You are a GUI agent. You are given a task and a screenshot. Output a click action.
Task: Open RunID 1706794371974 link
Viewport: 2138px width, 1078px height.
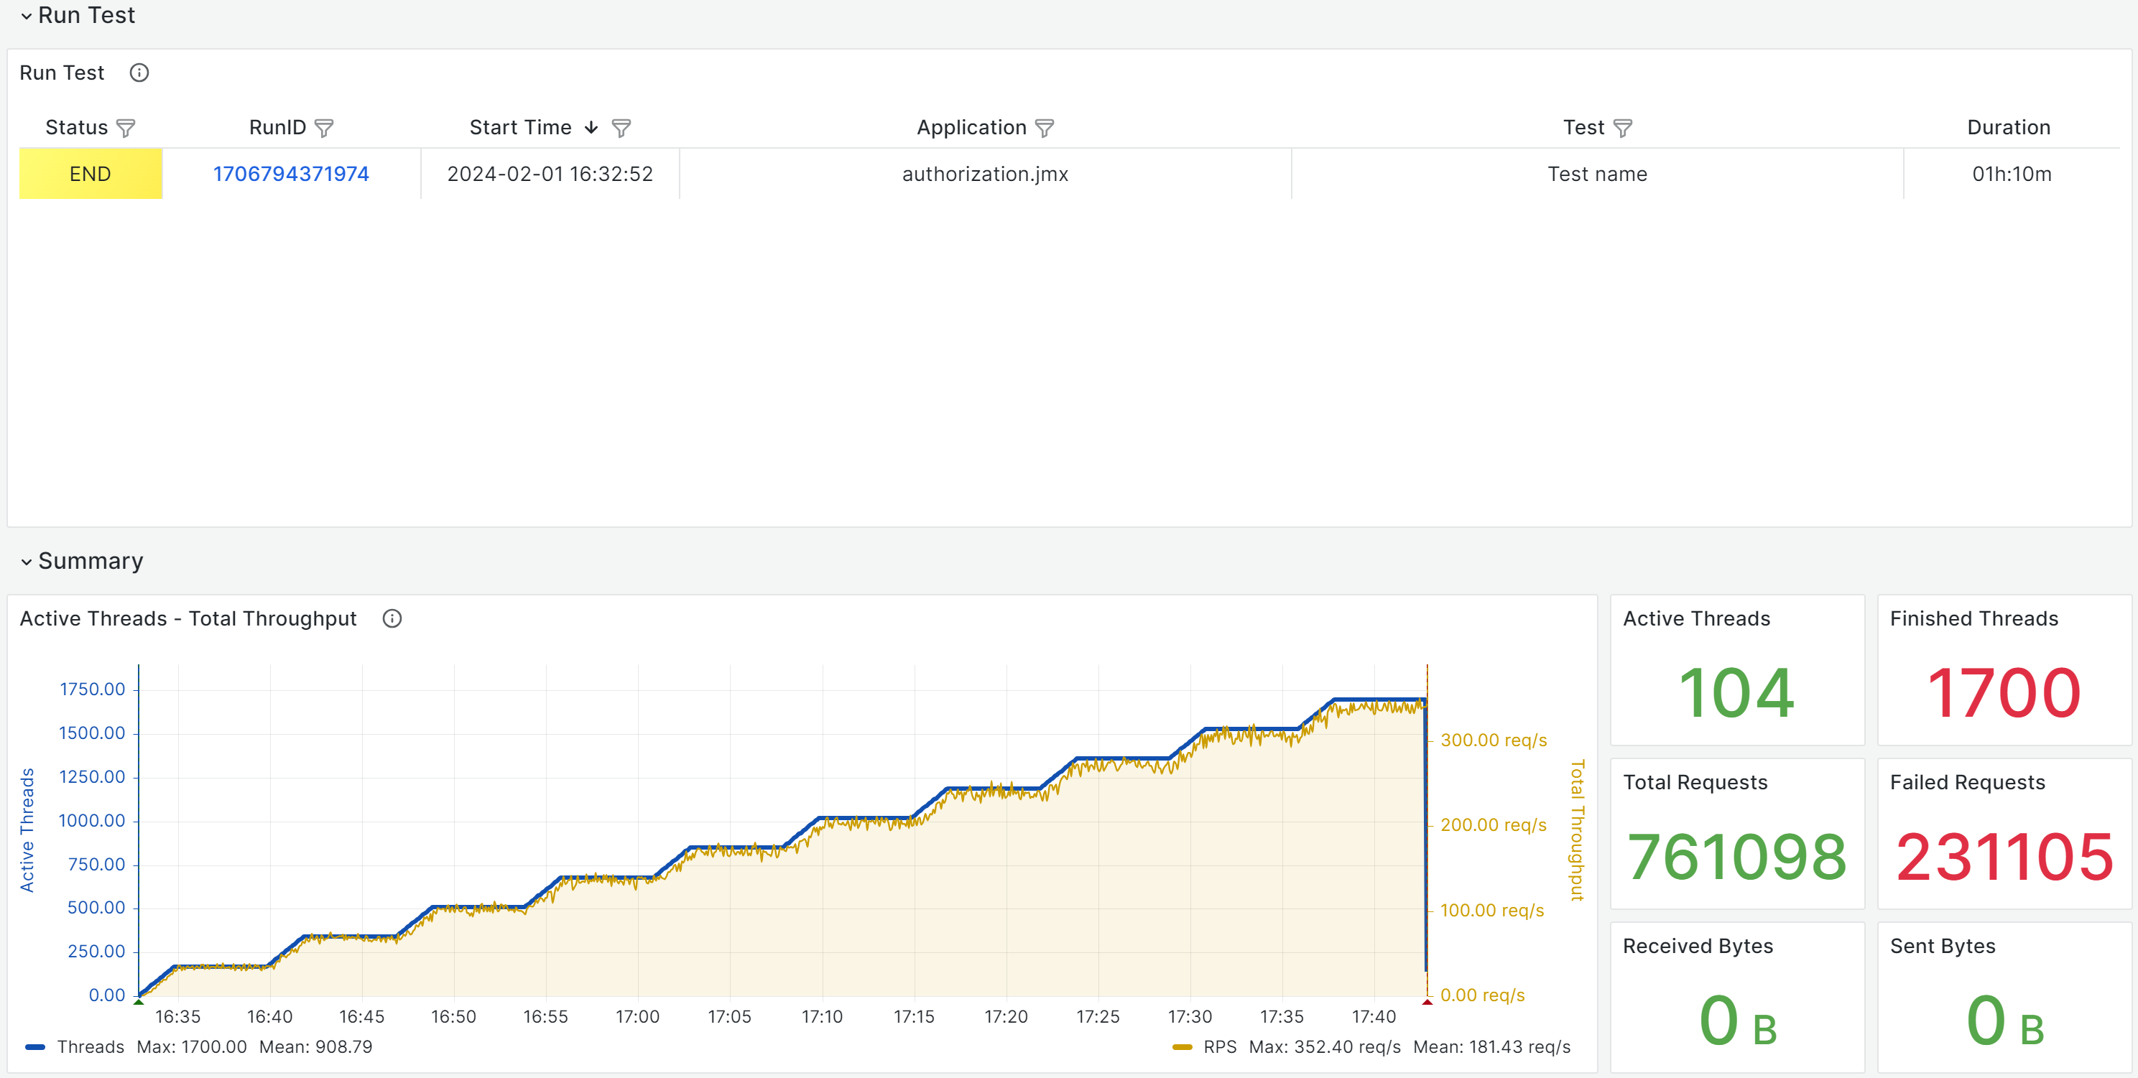click(290, 174)
